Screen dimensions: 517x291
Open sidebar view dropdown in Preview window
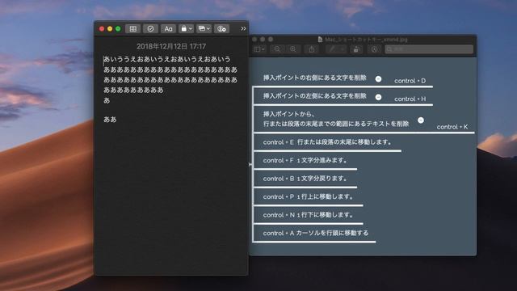pos(259,49)
